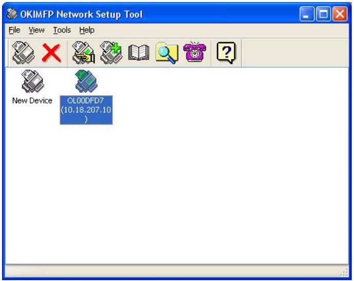Click the application icon in title bar
This screenshot has width=354, height=281.
(x=12, y=14)
